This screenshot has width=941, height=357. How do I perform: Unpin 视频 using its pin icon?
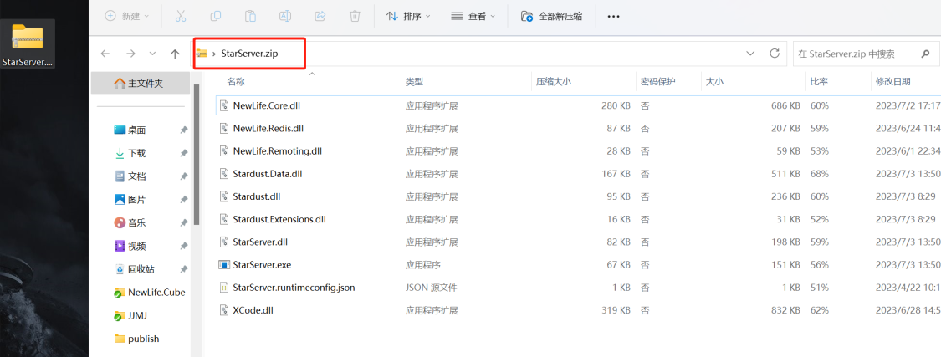184,246
